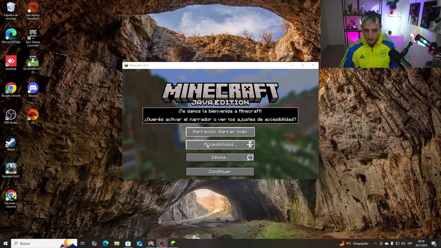Open Facundo - Chrome profile shortcut

(11, 199)
